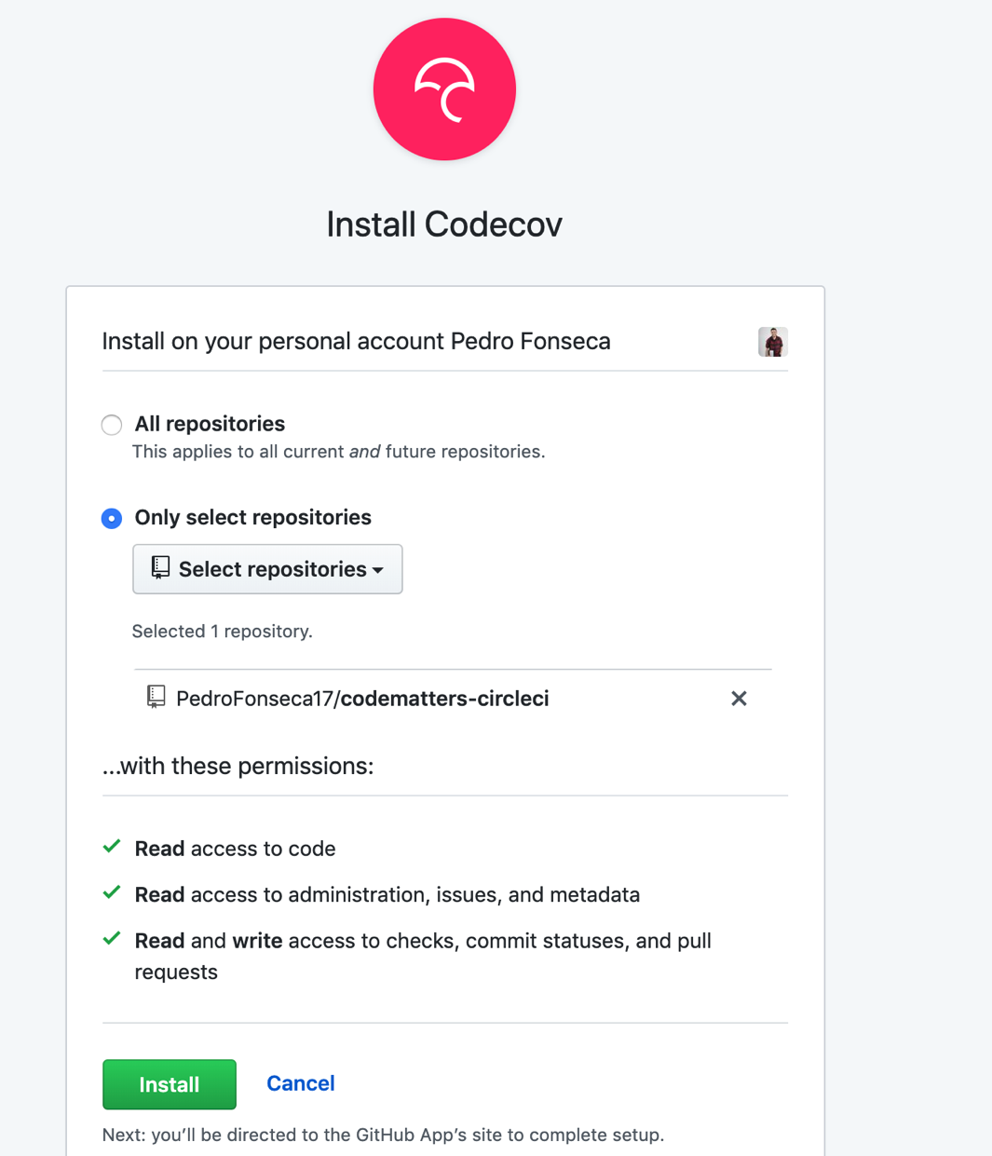Remove codematters-circleci using the X icon
This screenshot has width=992, height=1156.
pos(739,698)
